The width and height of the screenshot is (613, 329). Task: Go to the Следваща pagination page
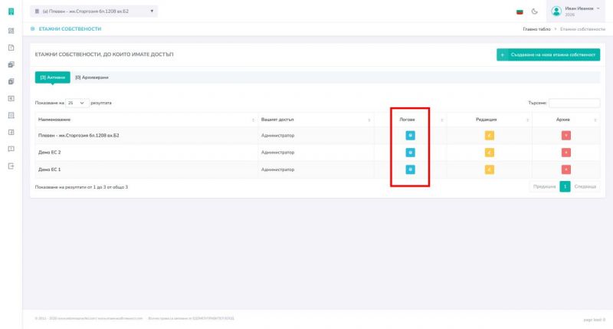[x=585, y=186]
